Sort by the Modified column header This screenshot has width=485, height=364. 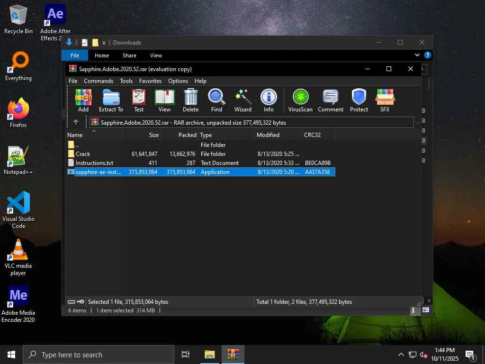[278, 135]
